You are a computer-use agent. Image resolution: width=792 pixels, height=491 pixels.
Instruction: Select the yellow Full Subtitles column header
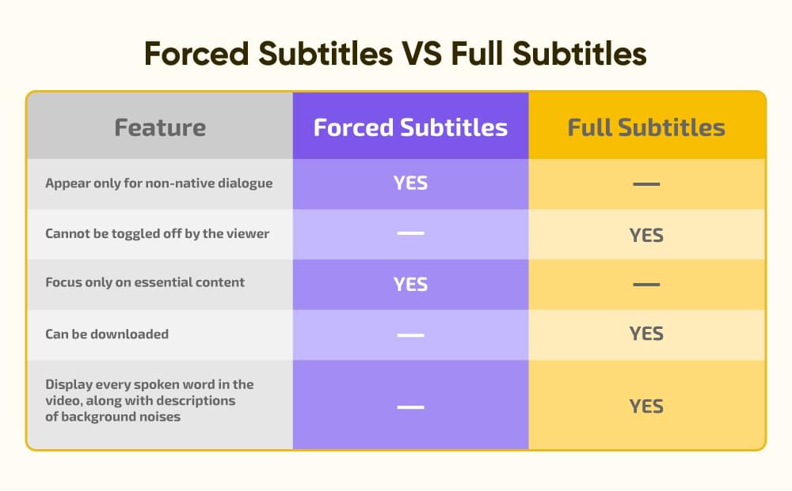[646, 127]
